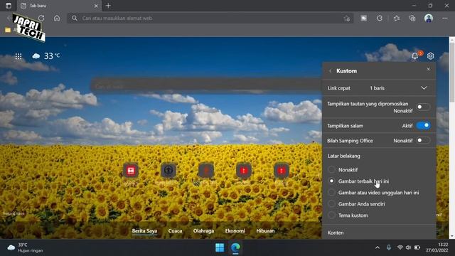Viewport: 455px width, 256px height.
Task: Open the first quick link tile
Action: pos(131,171)
